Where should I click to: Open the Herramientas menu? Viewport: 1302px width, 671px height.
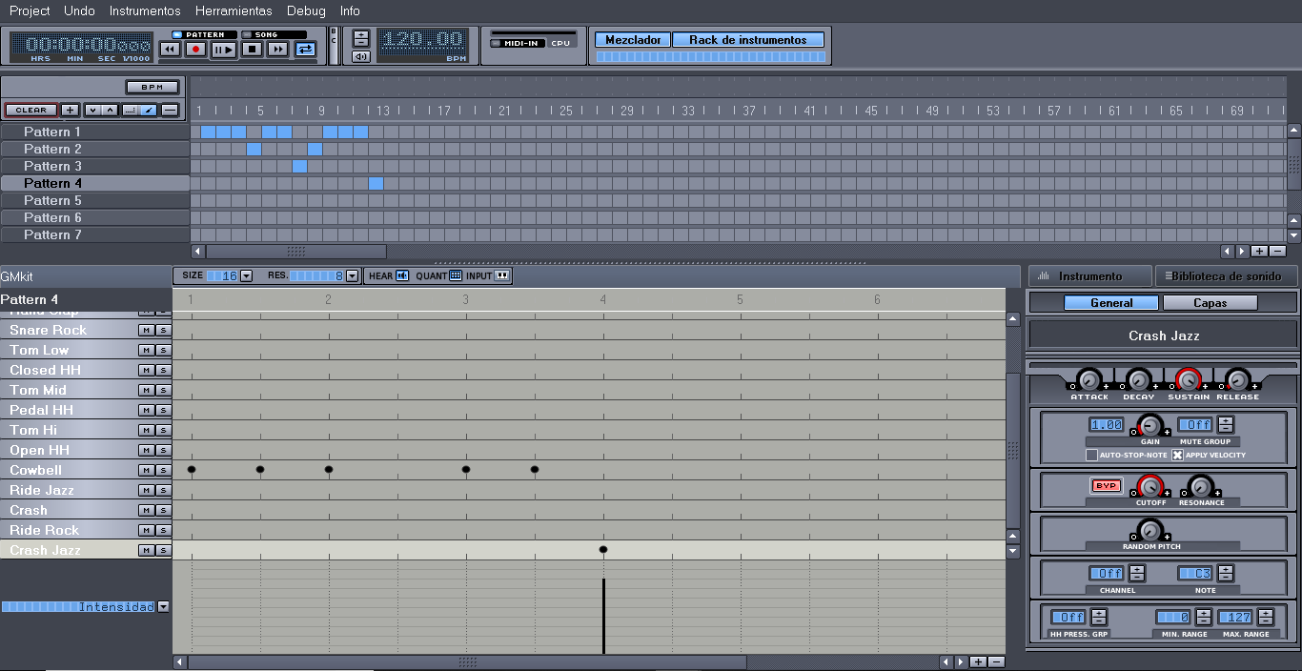pyautogui.click(x=234, y=10)
